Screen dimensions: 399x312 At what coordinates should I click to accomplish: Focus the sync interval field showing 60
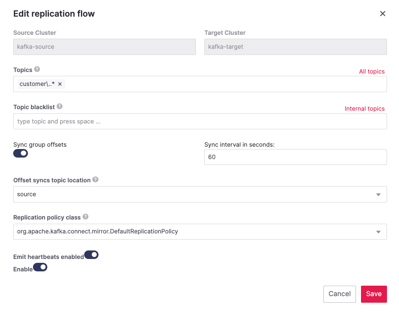[295, 157]
